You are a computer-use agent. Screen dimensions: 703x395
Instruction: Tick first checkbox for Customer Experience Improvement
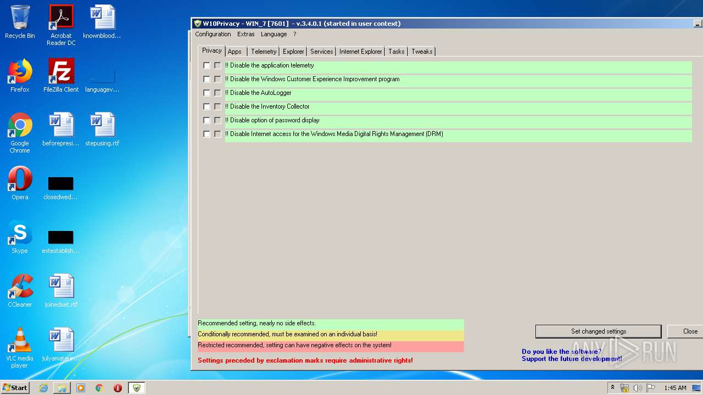pos(207,79)
